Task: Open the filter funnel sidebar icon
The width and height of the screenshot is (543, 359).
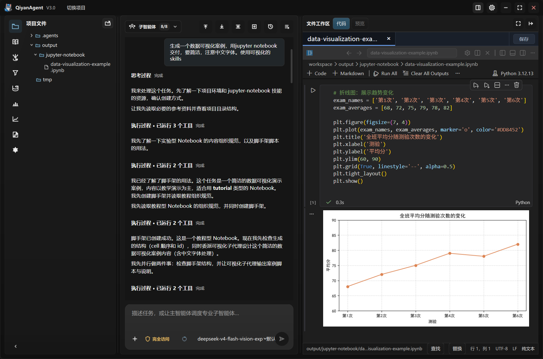Action: pos(15,73)
